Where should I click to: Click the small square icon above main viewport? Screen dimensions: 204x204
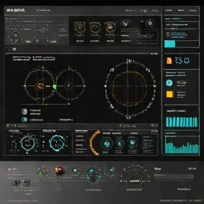point(14,49)
